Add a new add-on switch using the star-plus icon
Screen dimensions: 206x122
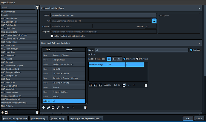click(x=48, y=107)
